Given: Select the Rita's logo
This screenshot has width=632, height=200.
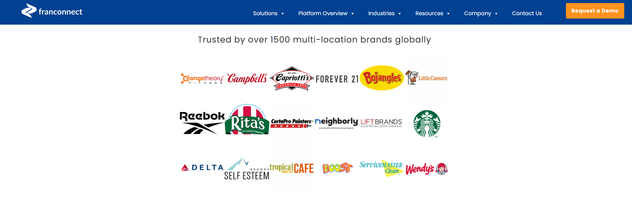Looking at the screenshot, I should [247, 119].
